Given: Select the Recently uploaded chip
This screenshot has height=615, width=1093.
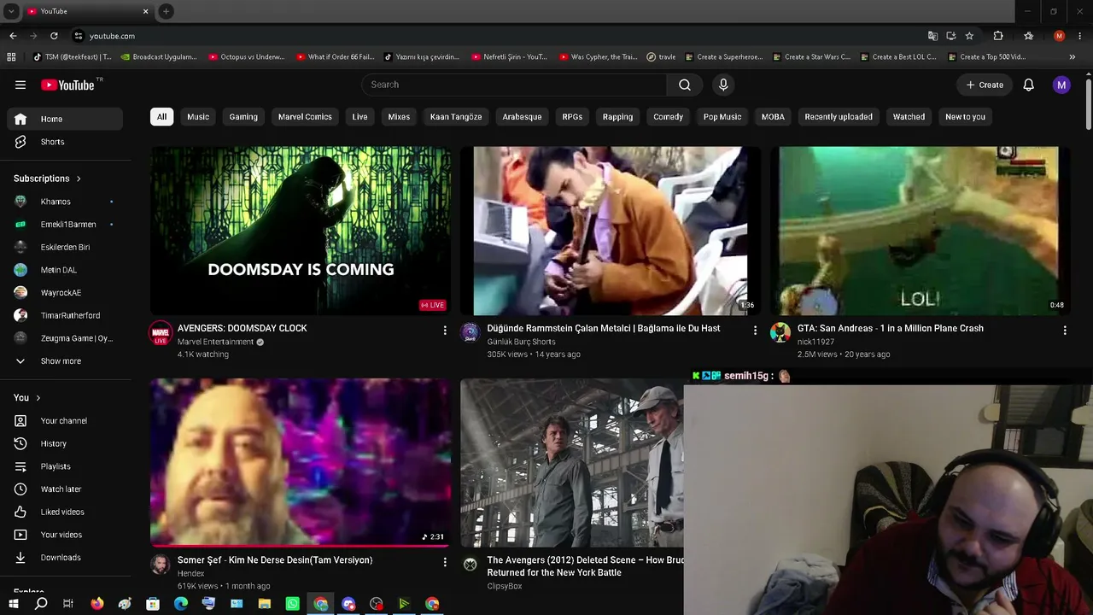Looking at the screenshot, I should (839, 117).
